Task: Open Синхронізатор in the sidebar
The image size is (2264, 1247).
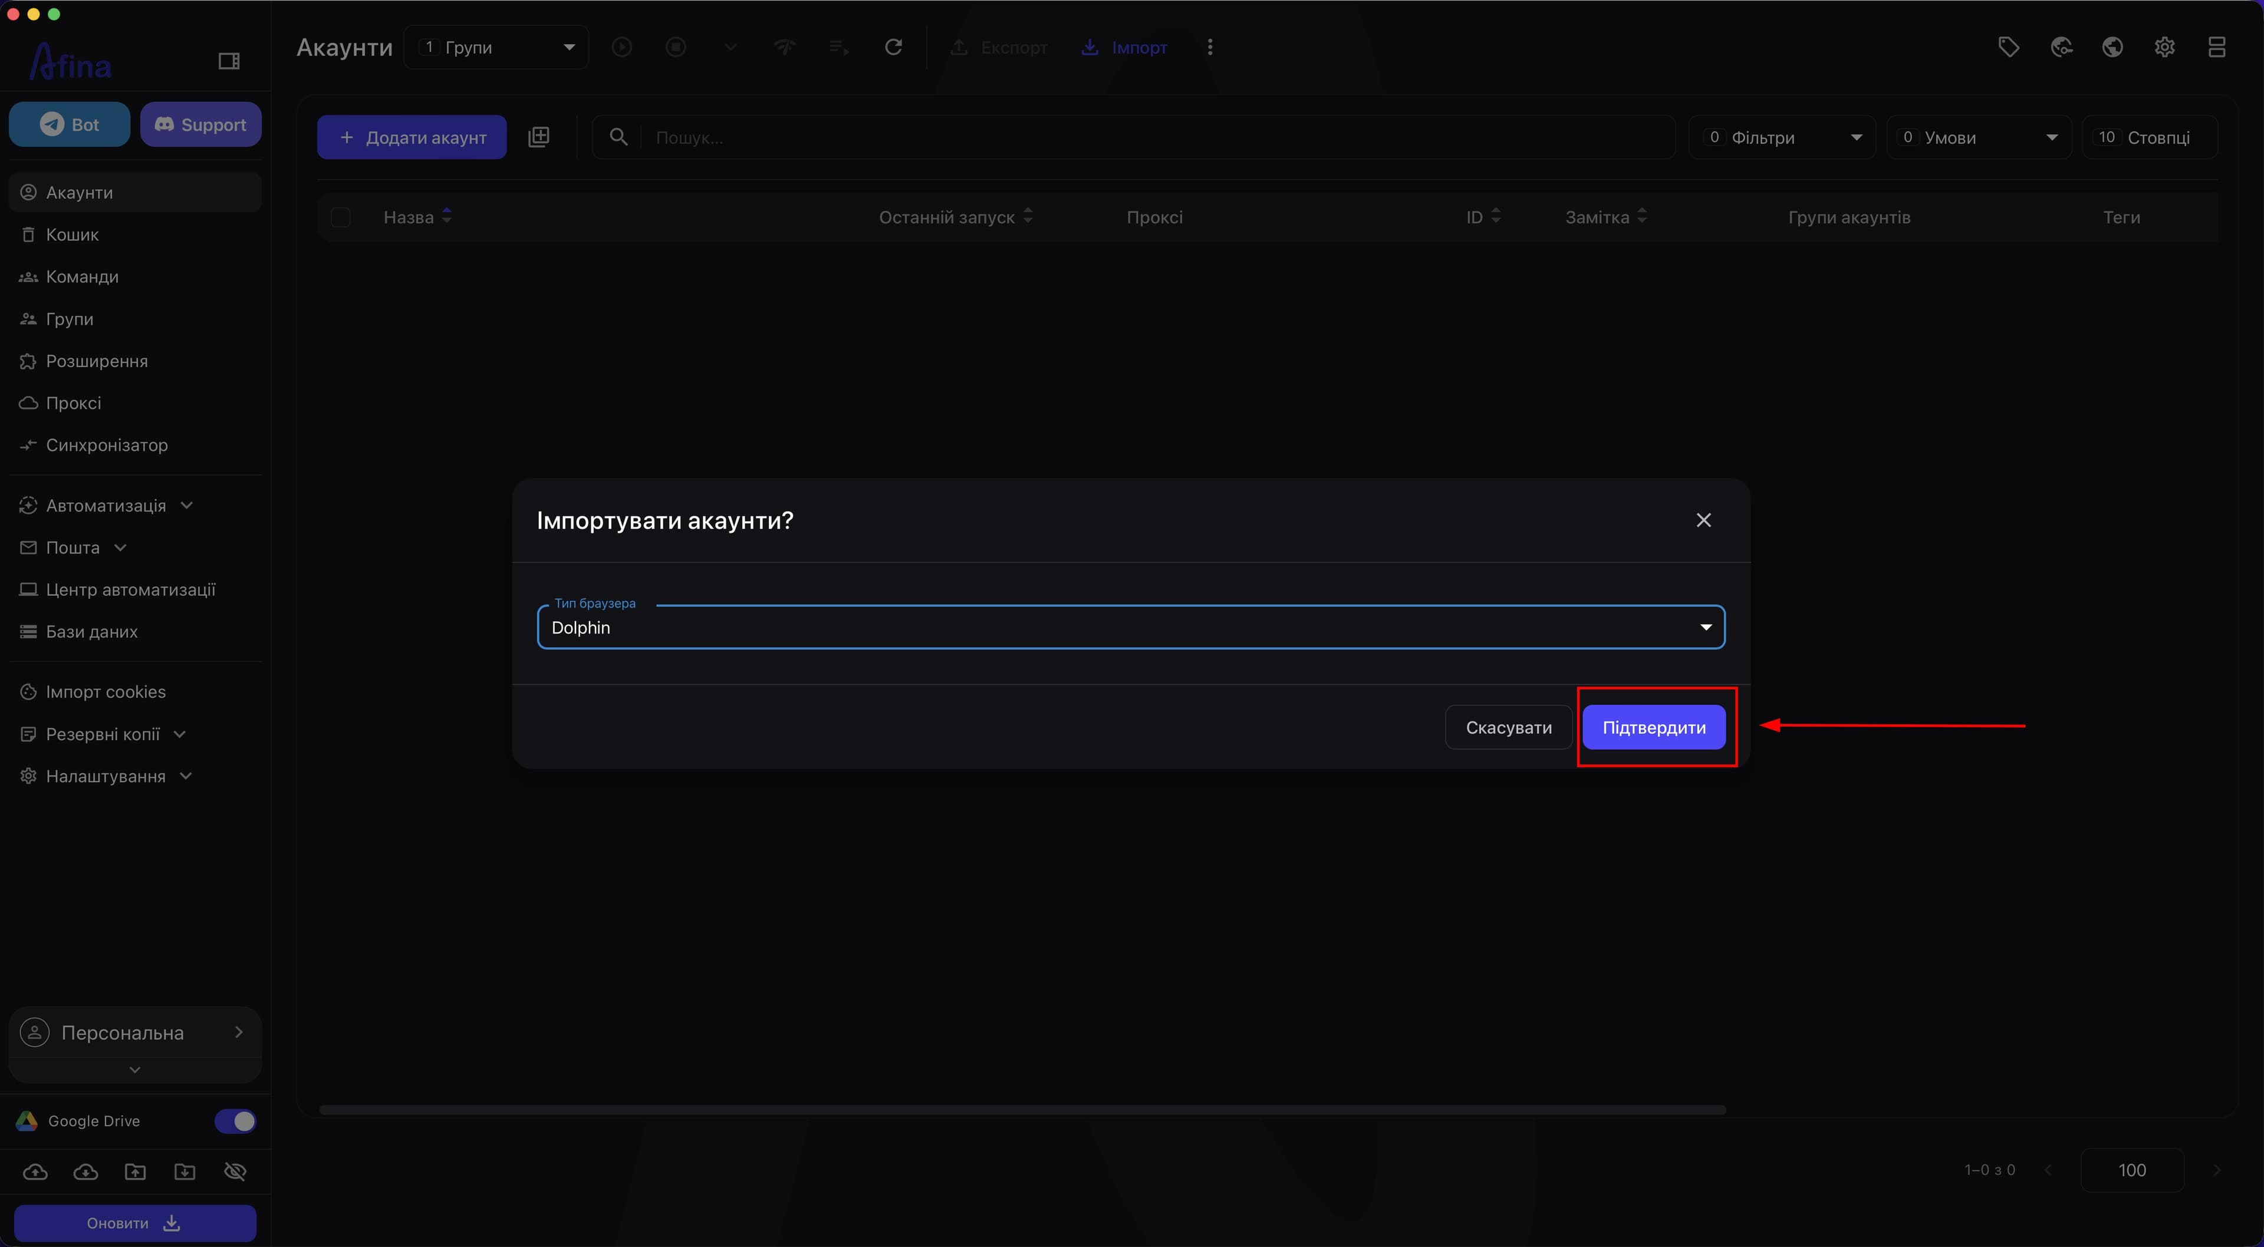Action: coord(136,446)
